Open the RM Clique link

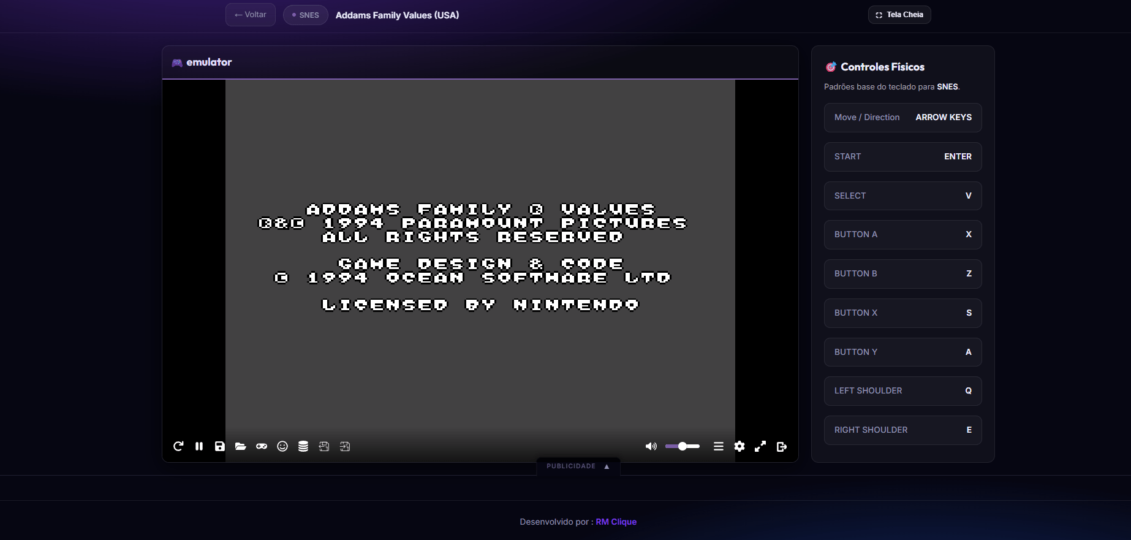pyautogui.click(x=616, y=522)
